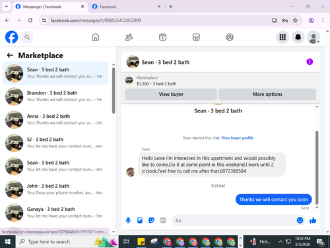Open the Friends icon in top navigation
The width and height of the screenshot is (330, 248).
tap(129, 37)
